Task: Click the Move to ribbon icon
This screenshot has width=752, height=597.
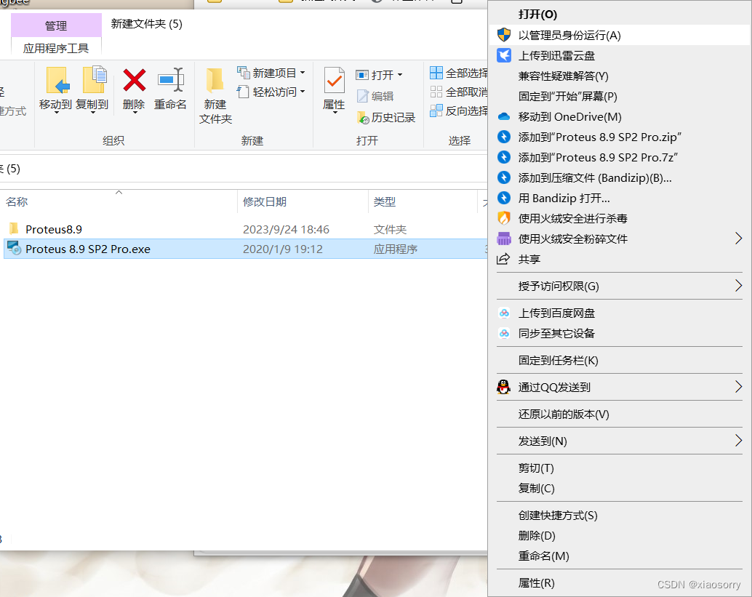Action: pos(57,80)
